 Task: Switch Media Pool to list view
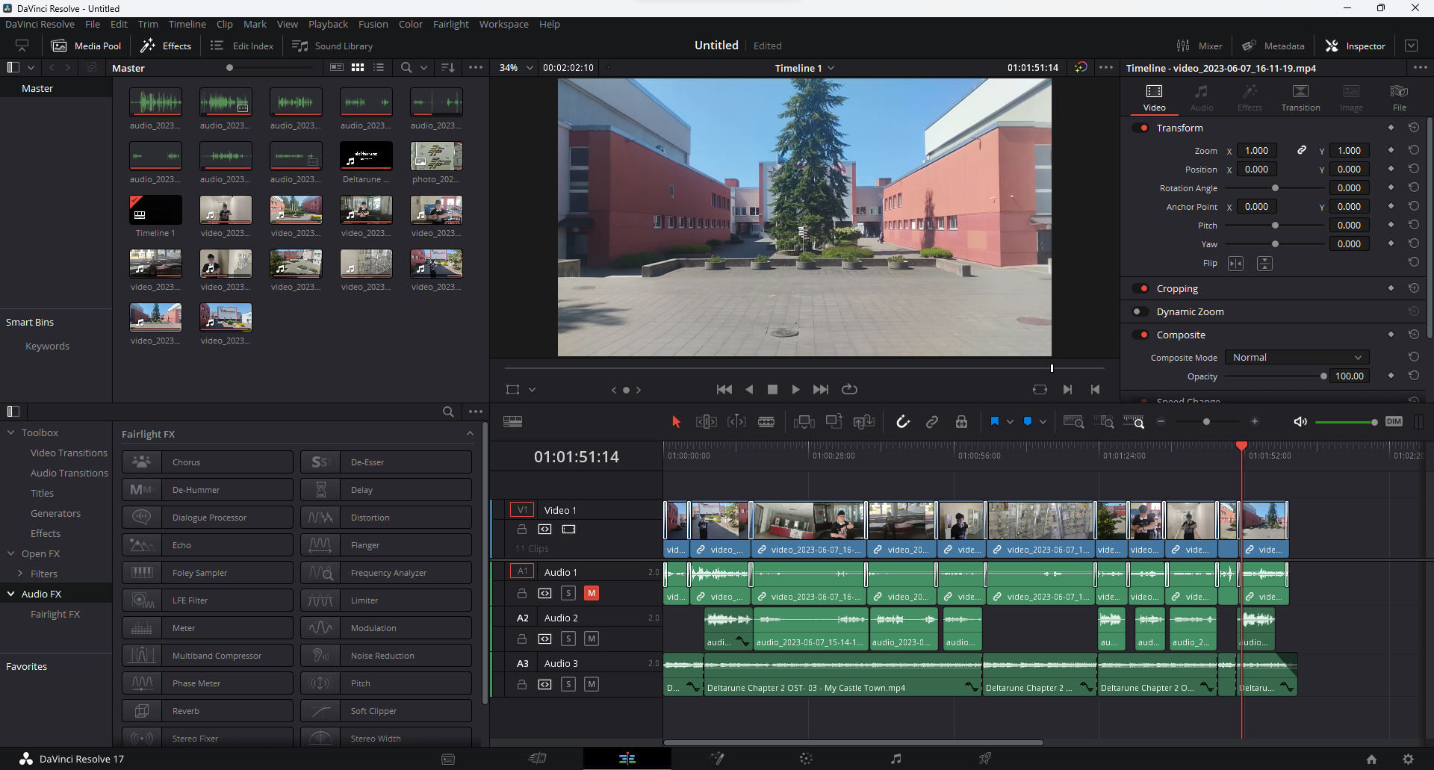tap(379, 67)
